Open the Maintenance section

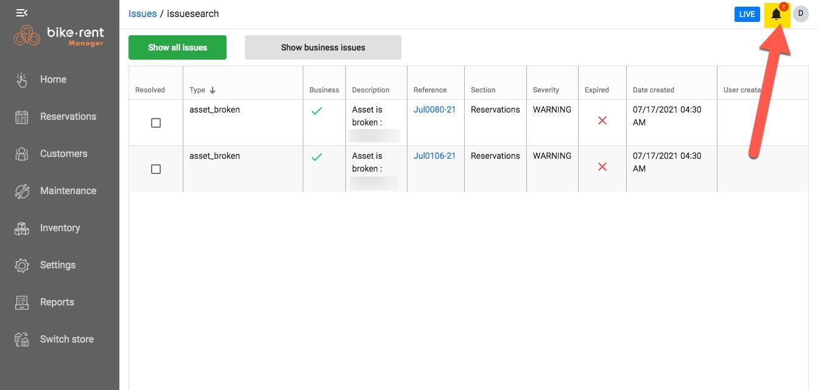[68, 190]
